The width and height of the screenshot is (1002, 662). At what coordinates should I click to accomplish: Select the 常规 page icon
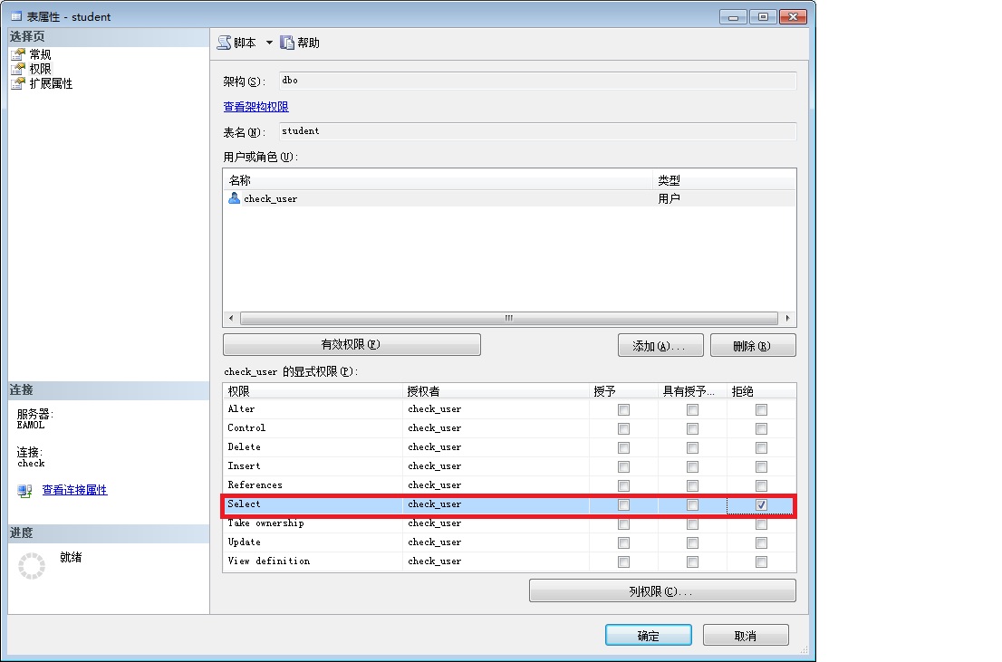tap(17, 54)
